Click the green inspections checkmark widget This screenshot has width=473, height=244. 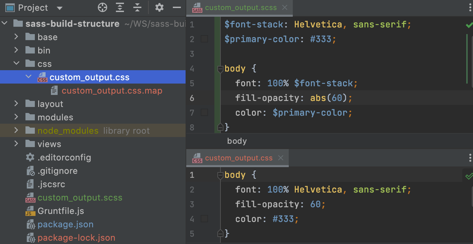469,25
